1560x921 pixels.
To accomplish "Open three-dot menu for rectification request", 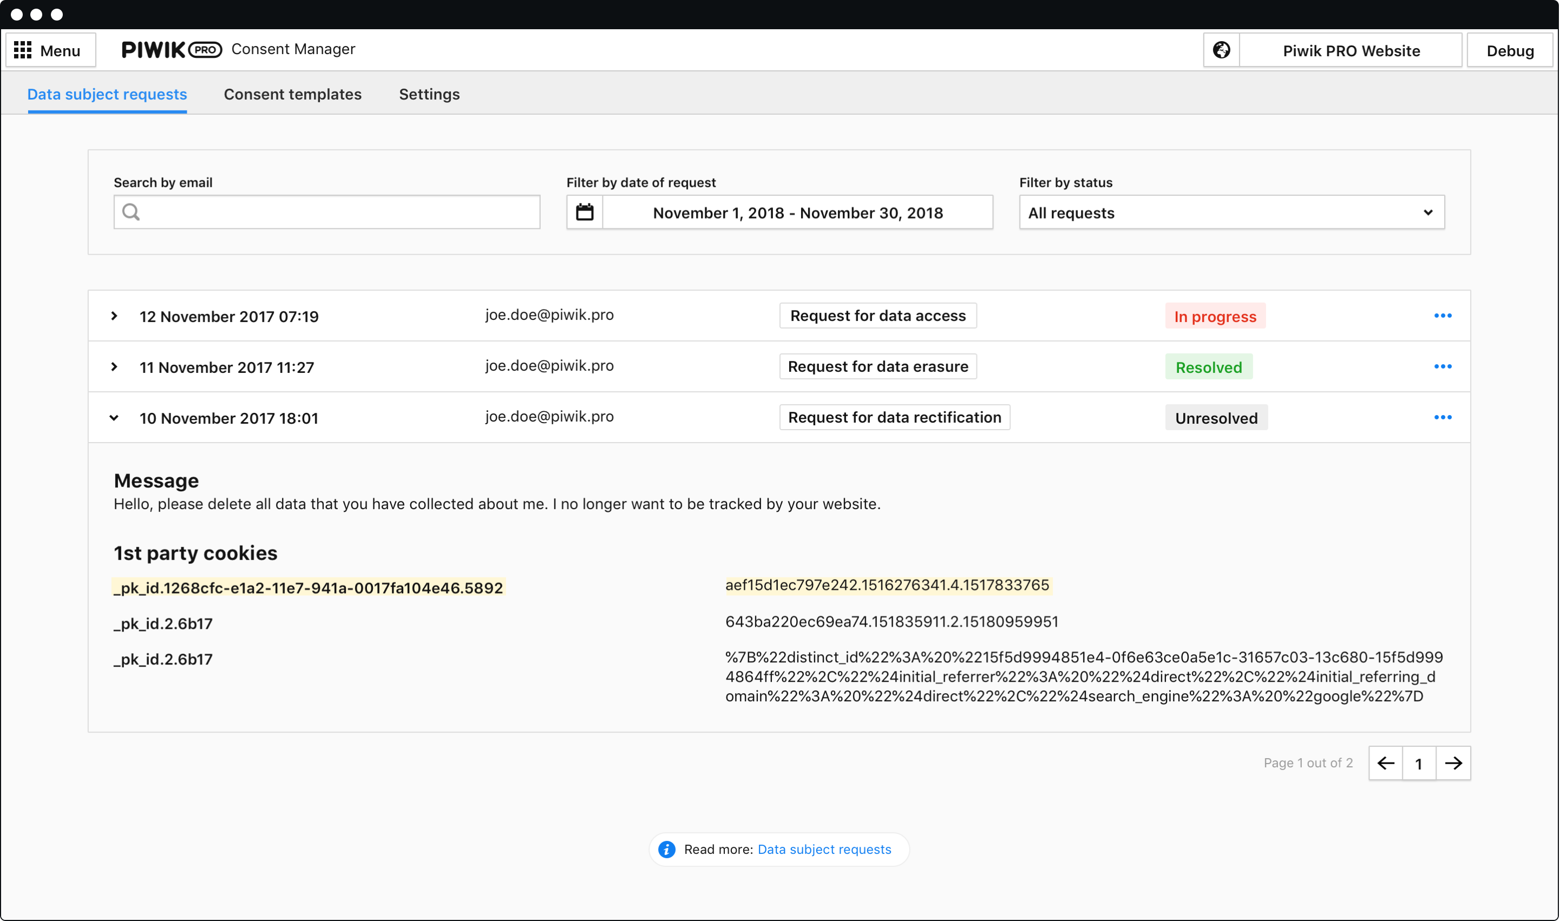I will coord(1442,418).
